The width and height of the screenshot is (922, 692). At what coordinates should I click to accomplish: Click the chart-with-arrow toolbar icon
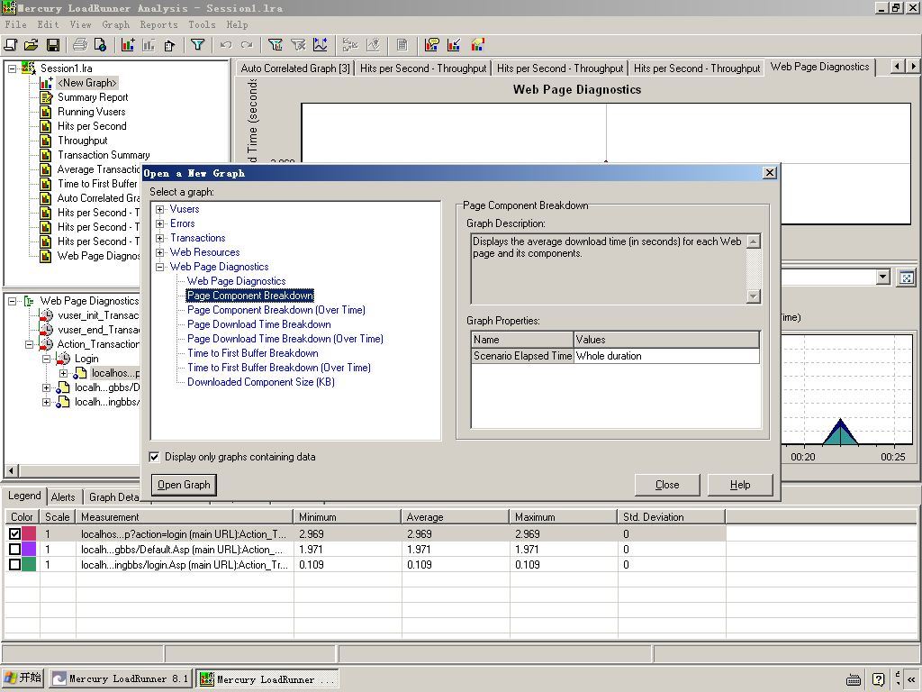(454, 45)
